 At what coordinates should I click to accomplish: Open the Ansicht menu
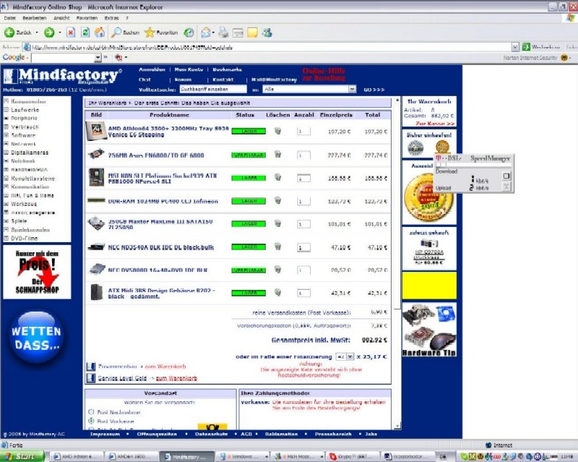(61, 17)
